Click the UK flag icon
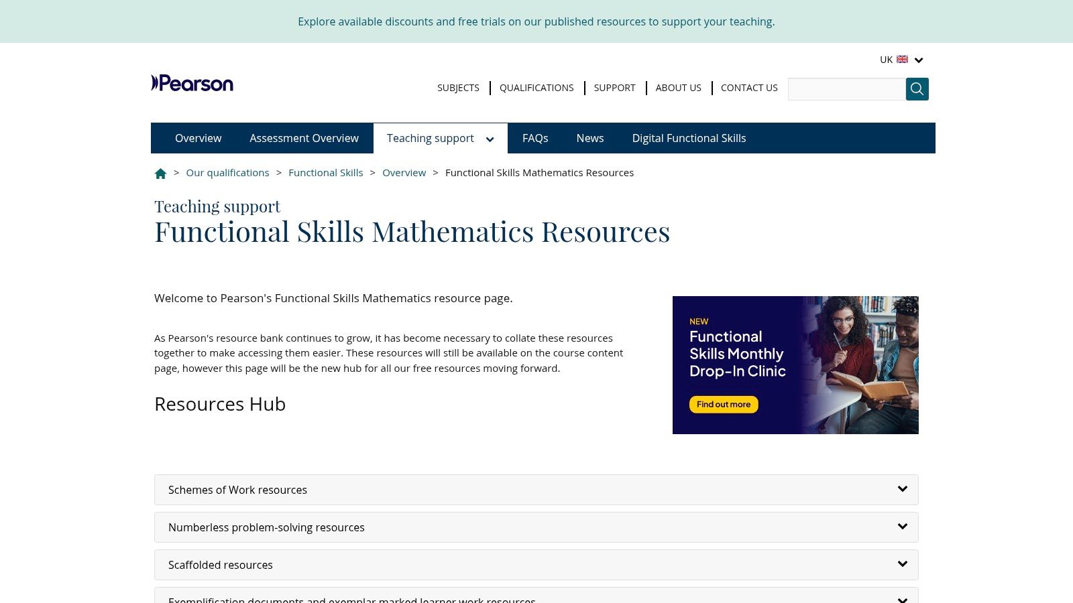The width and height of the screenshot is (1073, 603). [x=903, y=60]
